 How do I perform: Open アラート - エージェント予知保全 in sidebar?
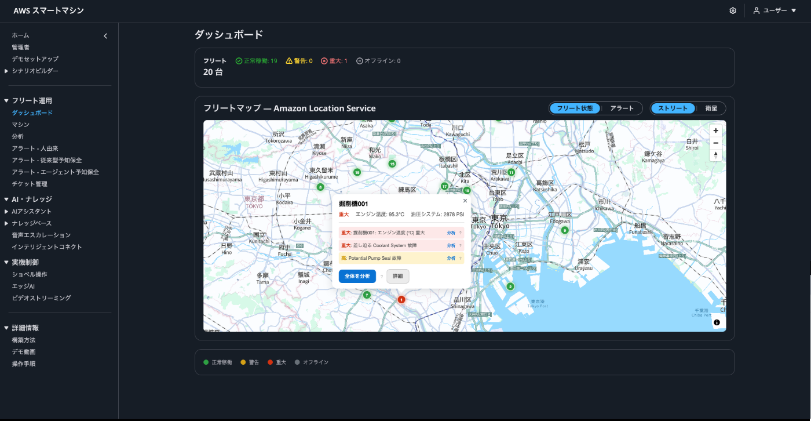[x=56, y=172]
